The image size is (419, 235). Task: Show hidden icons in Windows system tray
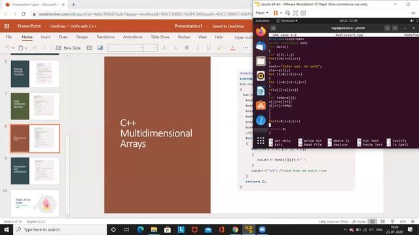click(345, 229)
